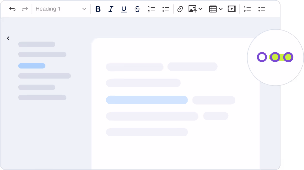Expand the insert image dropdown arrow
The image size is (304, 170).
(200, 9)
